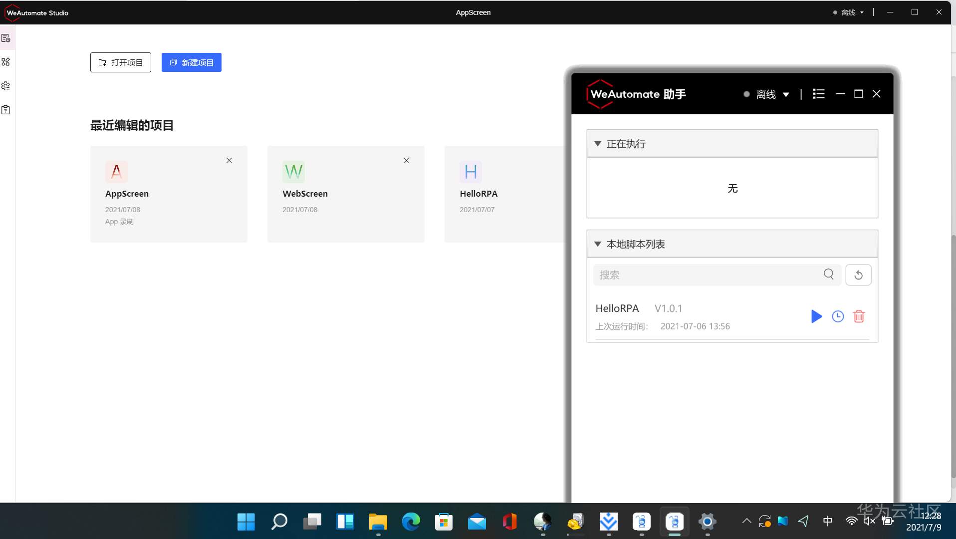
Task: Open the HelloRPA project card in Studio
Action: [x=504, y=194]
